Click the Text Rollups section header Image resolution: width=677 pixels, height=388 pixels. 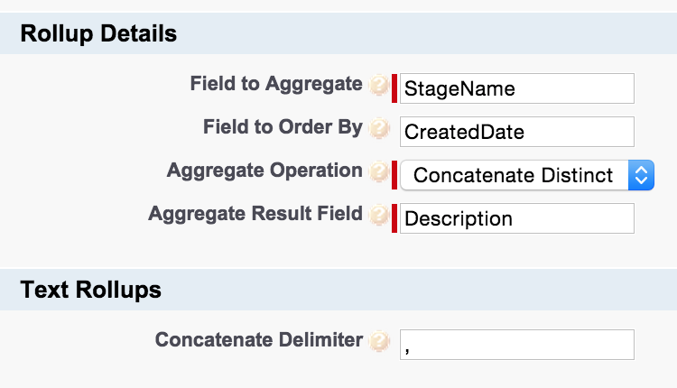(90, 290)
